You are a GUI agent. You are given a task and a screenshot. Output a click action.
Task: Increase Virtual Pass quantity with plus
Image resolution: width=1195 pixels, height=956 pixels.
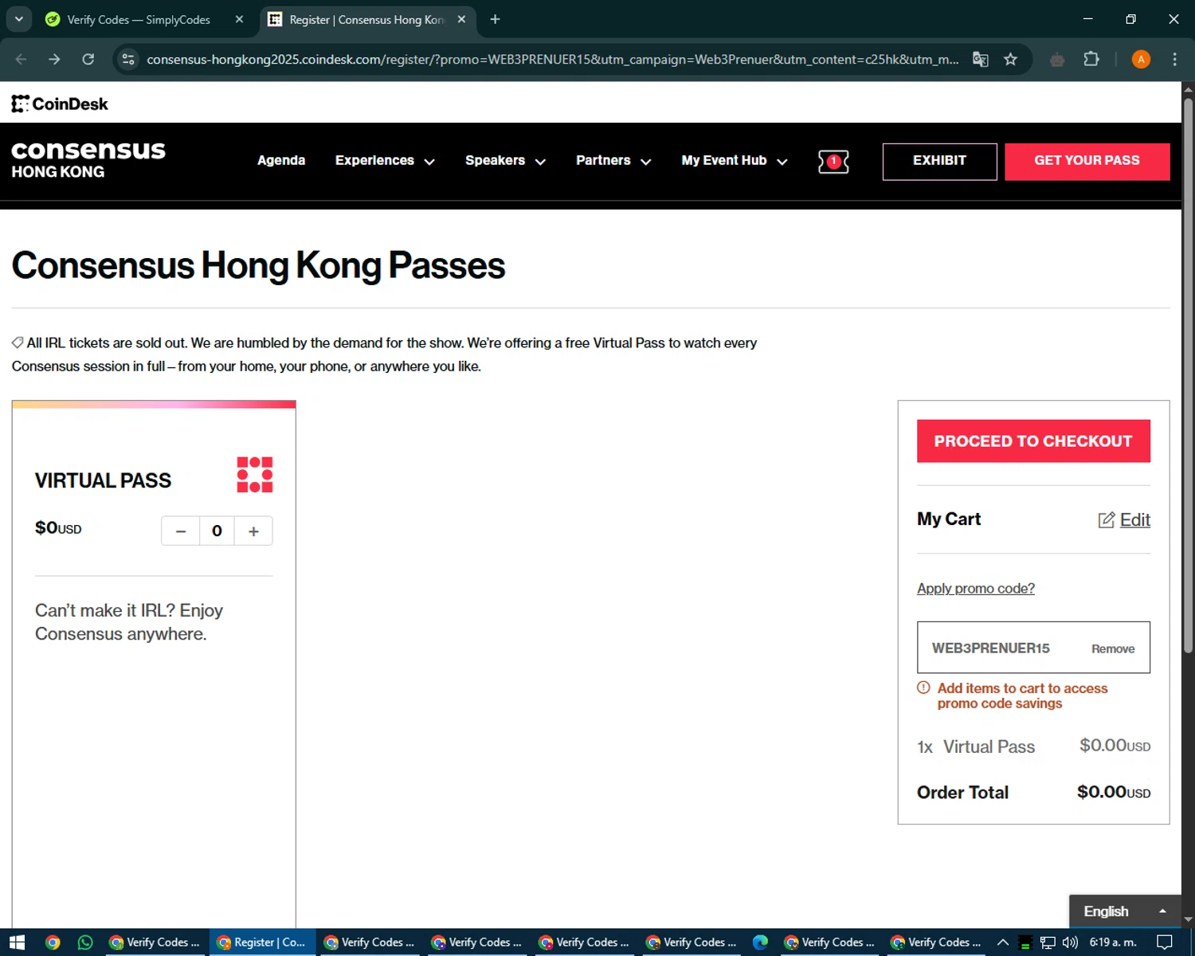point(253,531)
